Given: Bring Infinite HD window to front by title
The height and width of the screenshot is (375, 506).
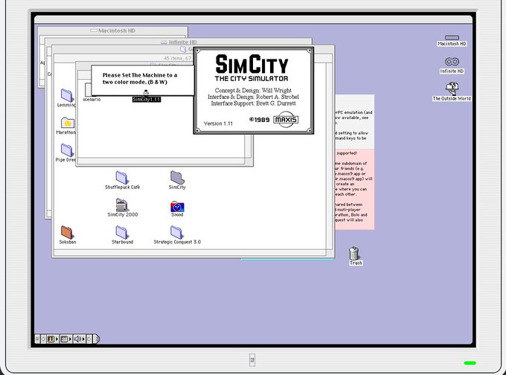Looking at the screenshot, I should 182,42.
